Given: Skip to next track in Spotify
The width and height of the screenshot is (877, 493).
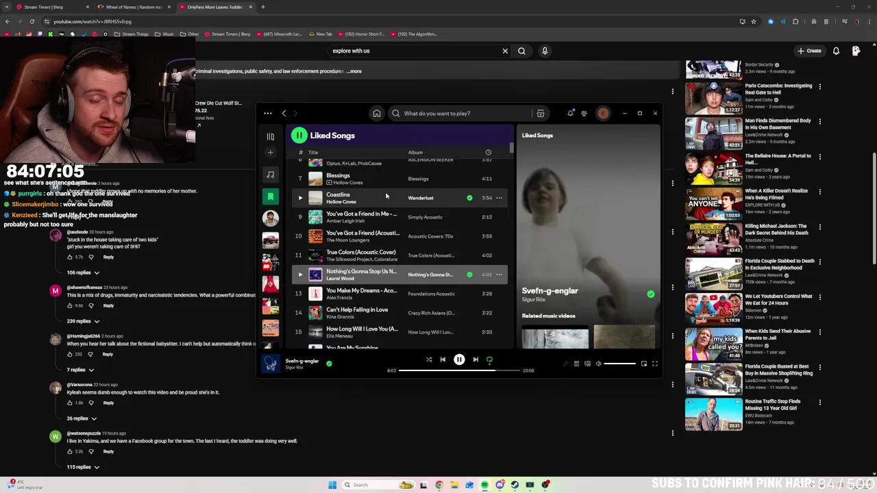Looking at the screenshot, I should click(x=475, y=359).
